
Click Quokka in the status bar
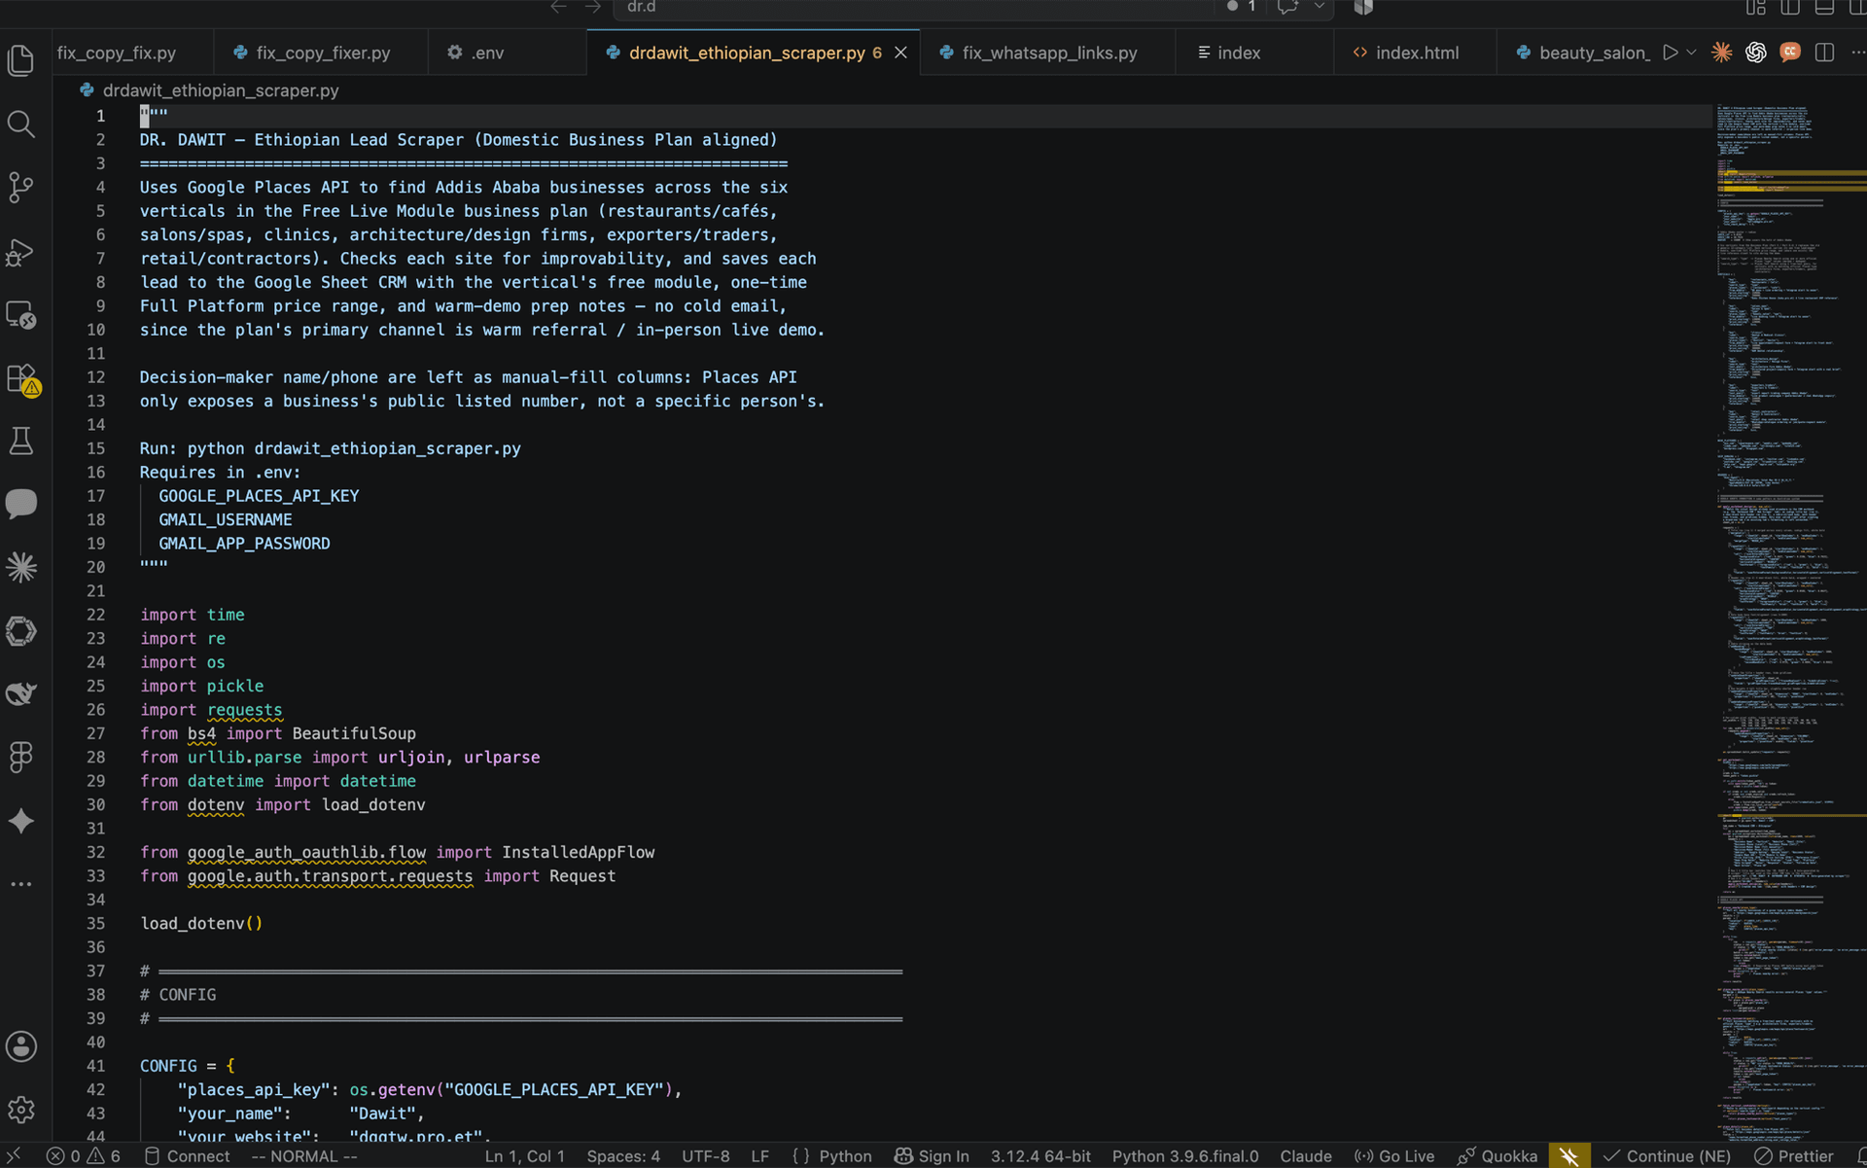[x=1497, y=1155]
